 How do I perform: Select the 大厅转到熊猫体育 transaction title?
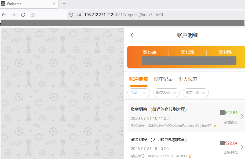click(x=159, y=140)
